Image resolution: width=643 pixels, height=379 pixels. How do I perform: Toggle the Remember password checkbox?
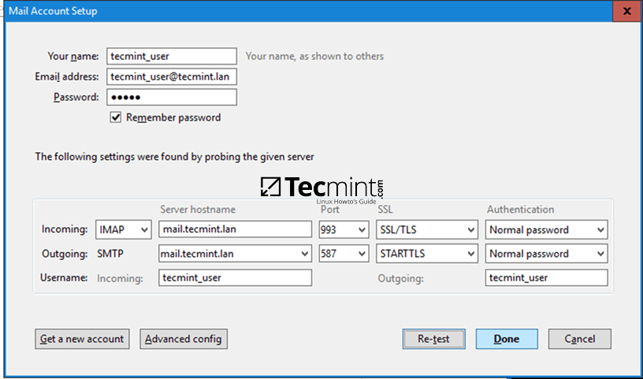point(116,117)
